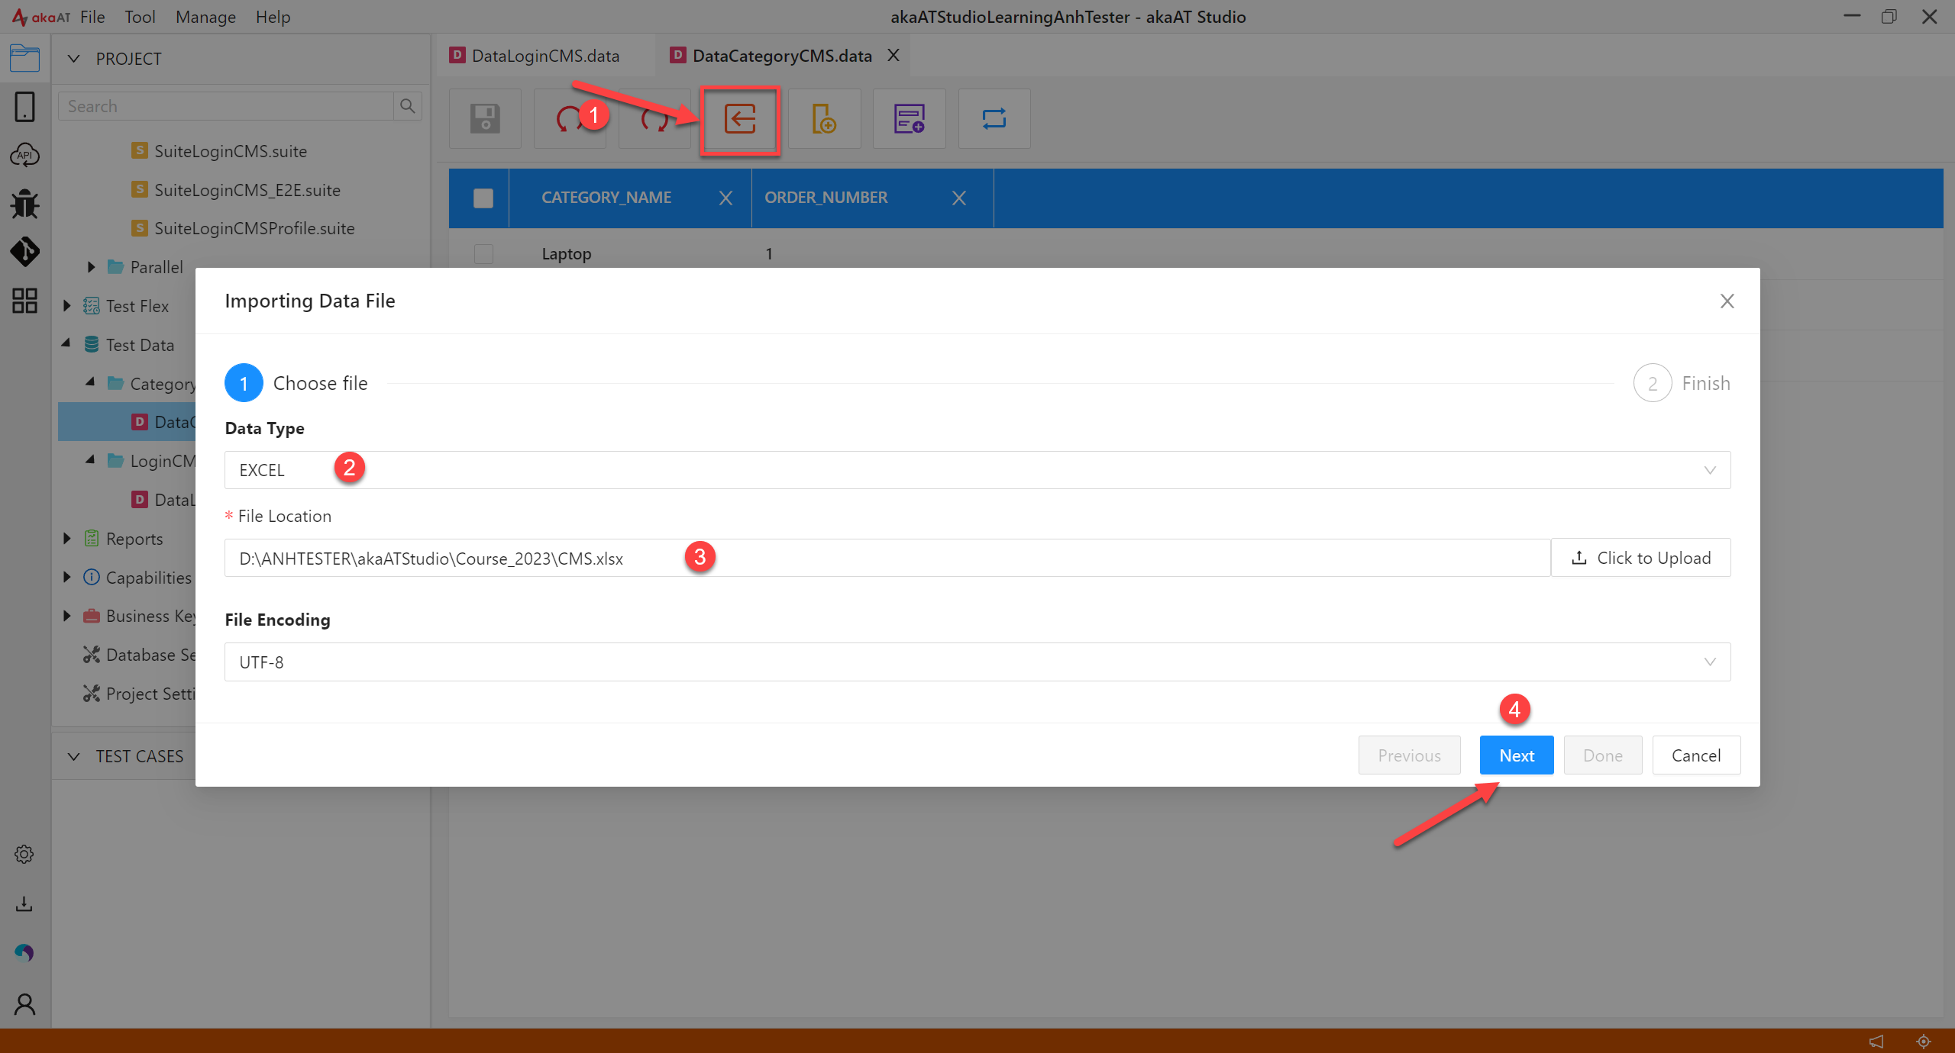The height and width of the screenshot is (1053, 1955).
Task: Open the File menu
Action: click(x=92, y=17)
